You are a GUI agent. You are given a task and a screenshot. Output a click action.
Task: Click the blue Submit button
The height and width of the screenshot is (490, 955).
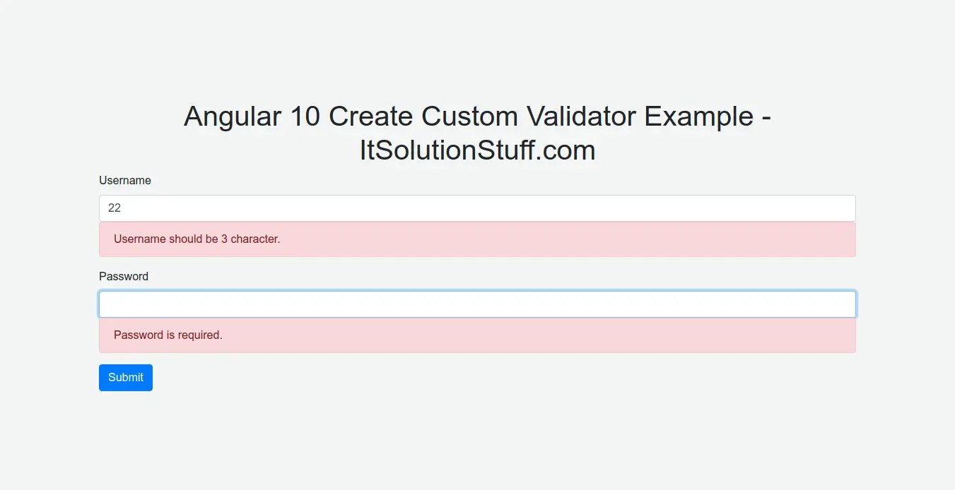[x=126, y=378]
